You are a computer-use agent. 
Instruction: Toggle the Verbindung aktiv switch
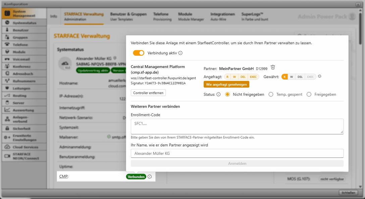pyautogui.click(x=139, y=53)
